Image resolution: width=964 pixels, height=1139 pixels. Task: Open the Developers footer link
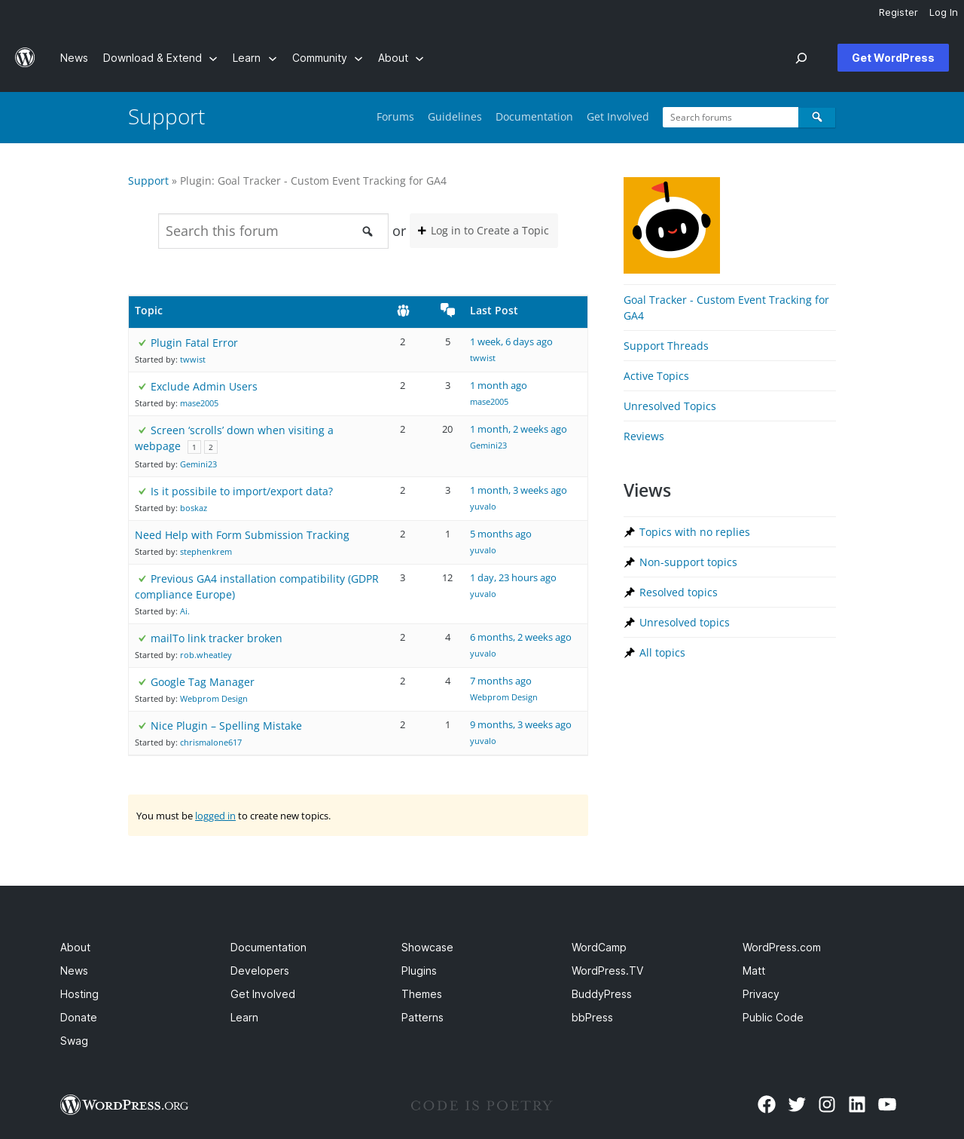click(x=260, y=971)
